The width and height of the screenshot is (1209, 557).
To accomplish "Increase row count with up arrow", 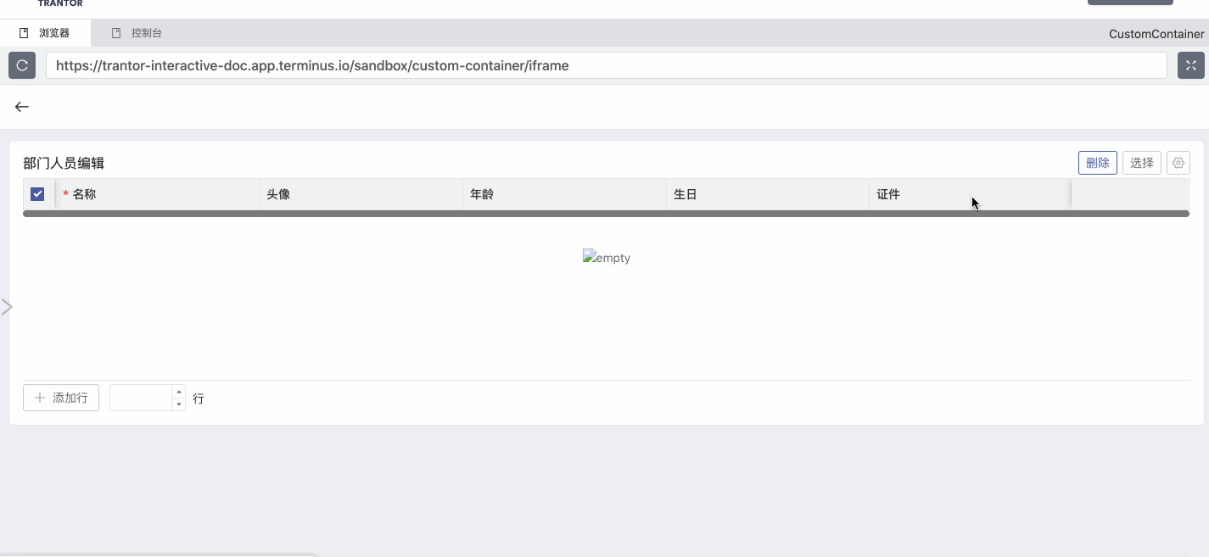I will tap(178, 392).
